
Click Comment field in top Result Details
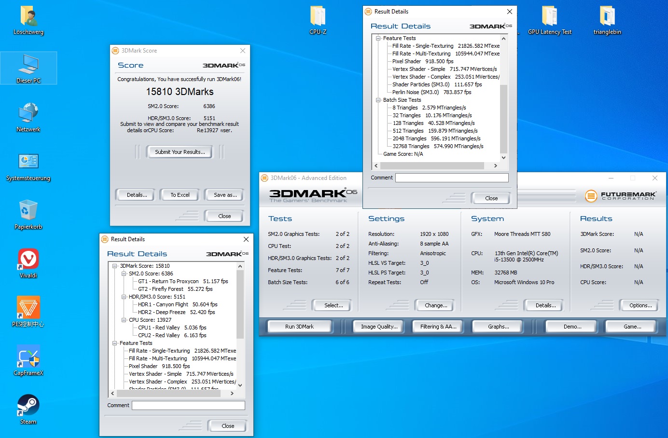tap(452, 178)
